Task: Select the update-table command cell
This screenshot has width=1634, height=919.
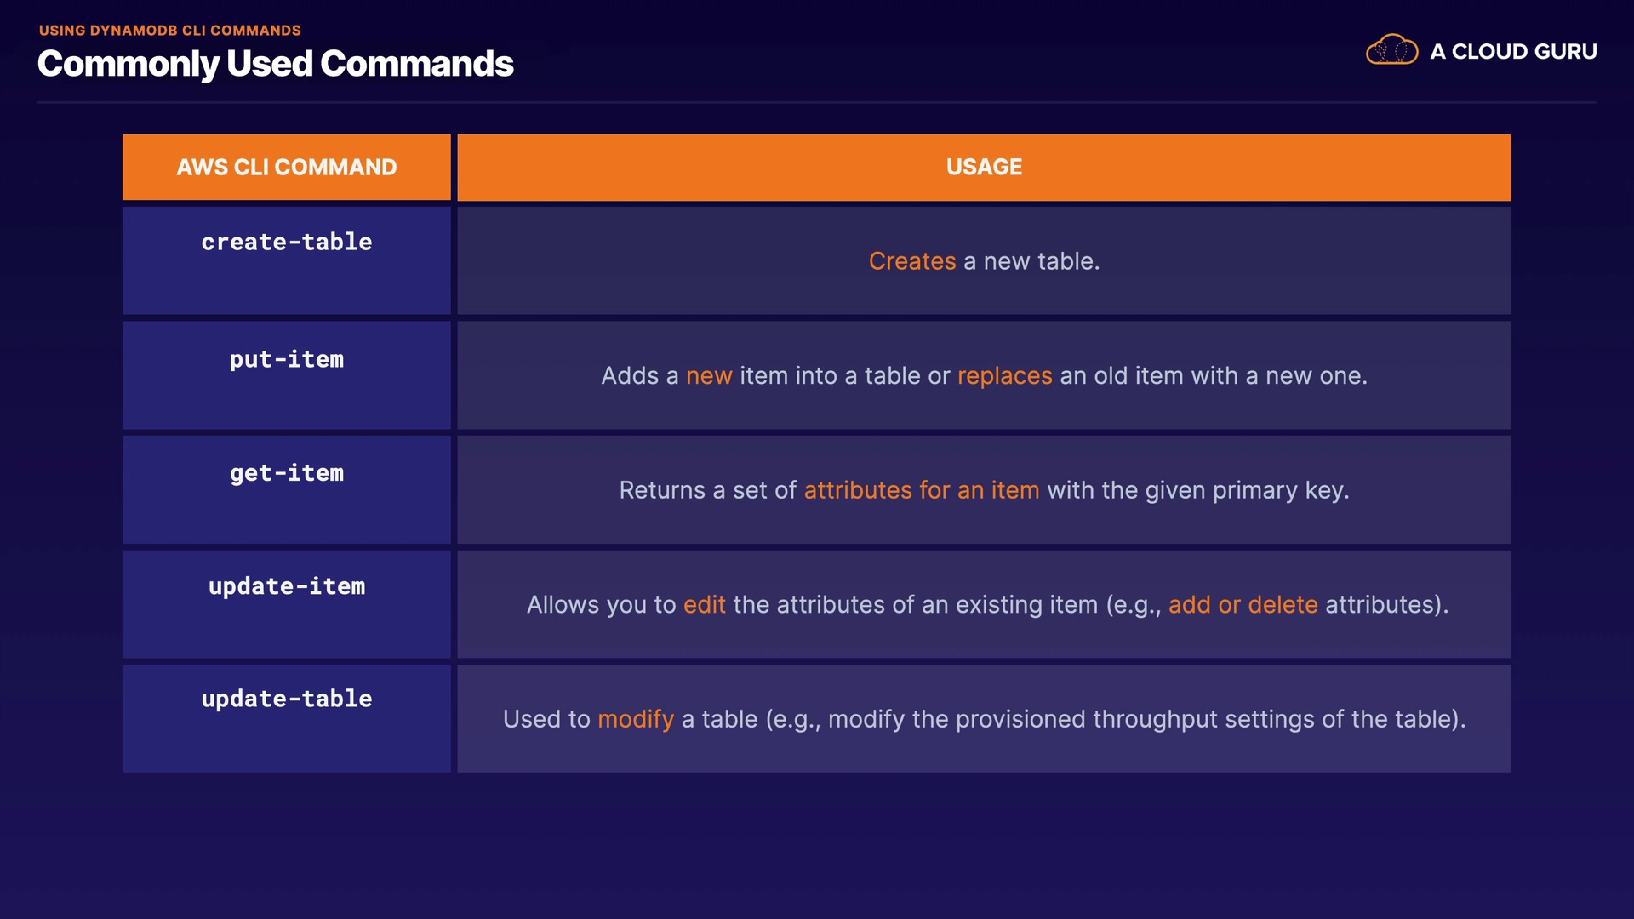Action: click(x=286, y=717)
